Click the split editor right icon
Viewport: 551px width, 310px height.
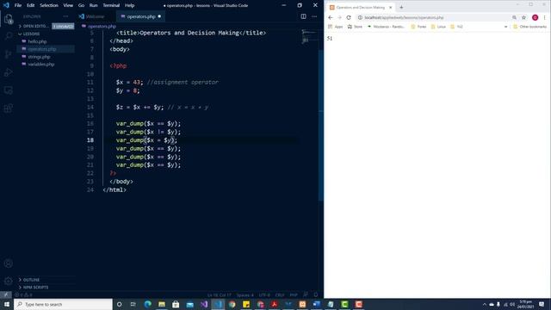303,16
